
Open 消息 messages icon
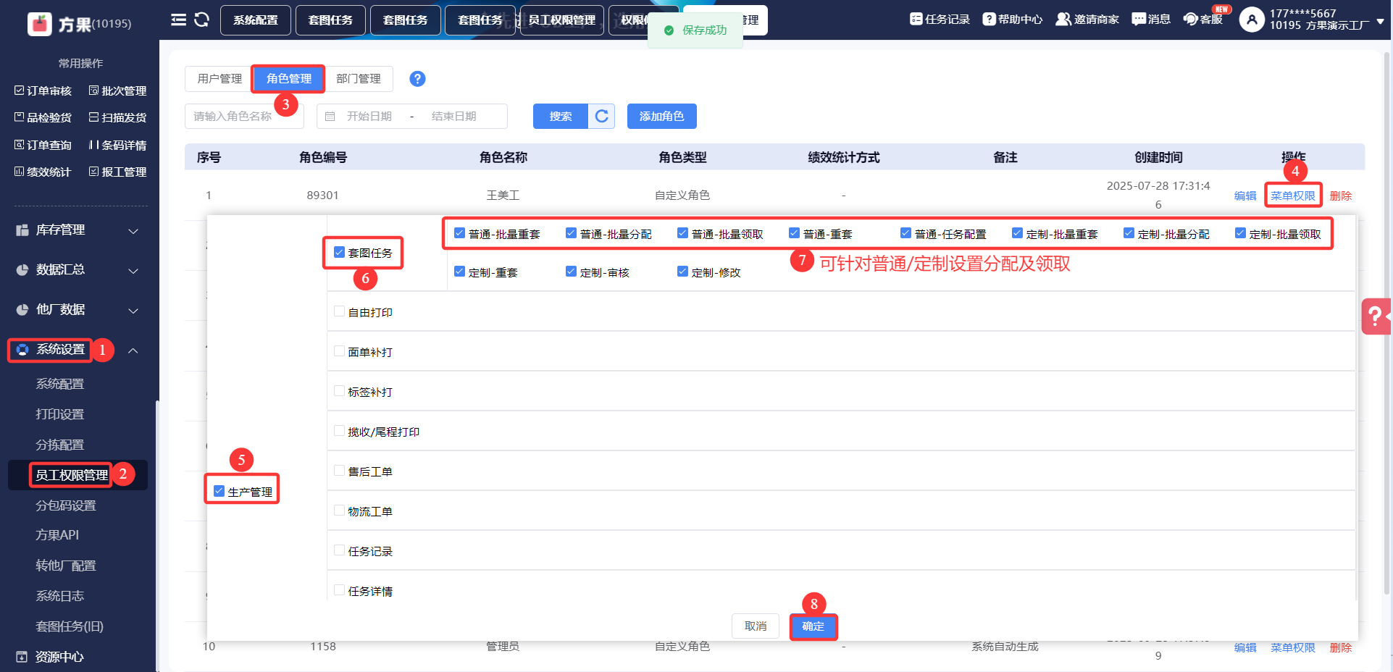1139,20
